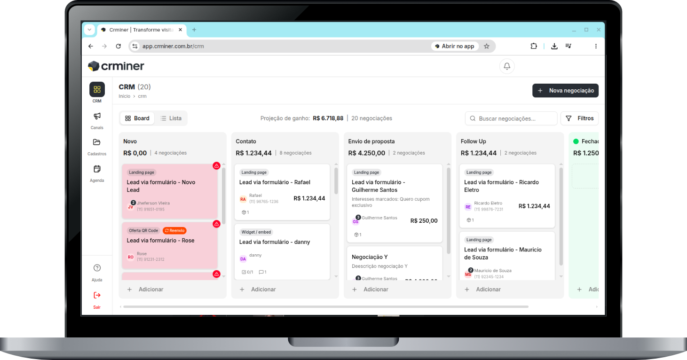The width and height of the screenshot is (687, 360).
Task: View site information icon in the address bar
Action: (135, 46)
